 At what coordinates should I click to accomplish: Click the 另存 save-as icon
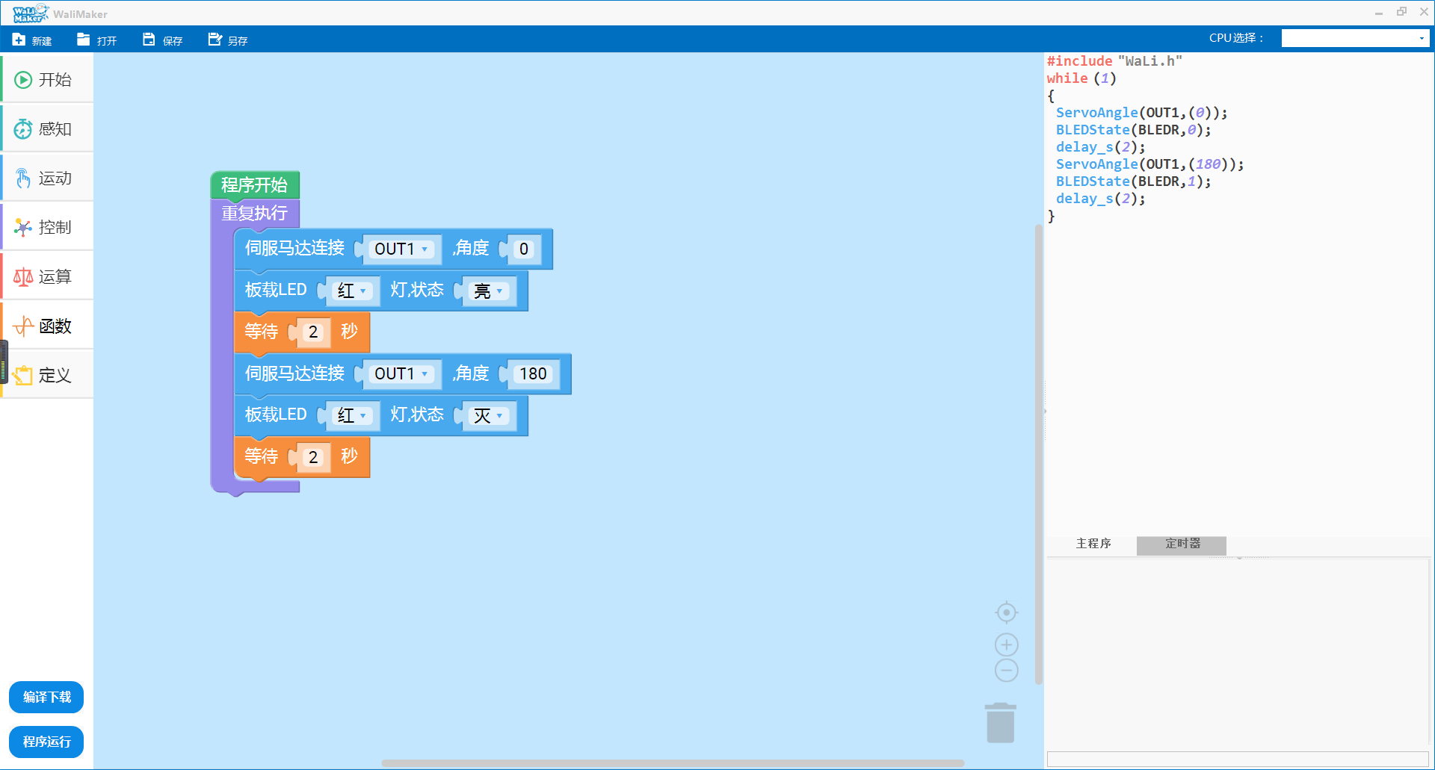pyautogui.click(x=215, y=40)
